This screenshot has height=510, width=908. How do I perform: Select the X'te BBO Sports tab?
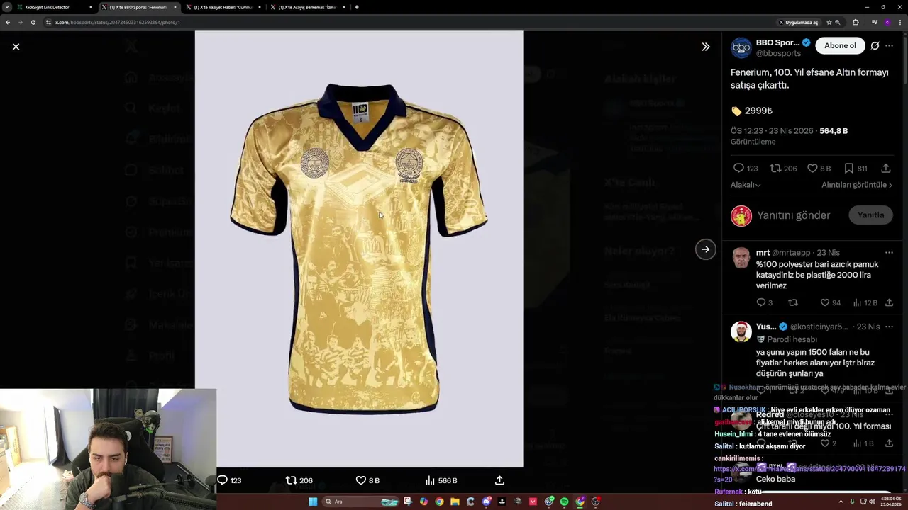tap(138, 7)
